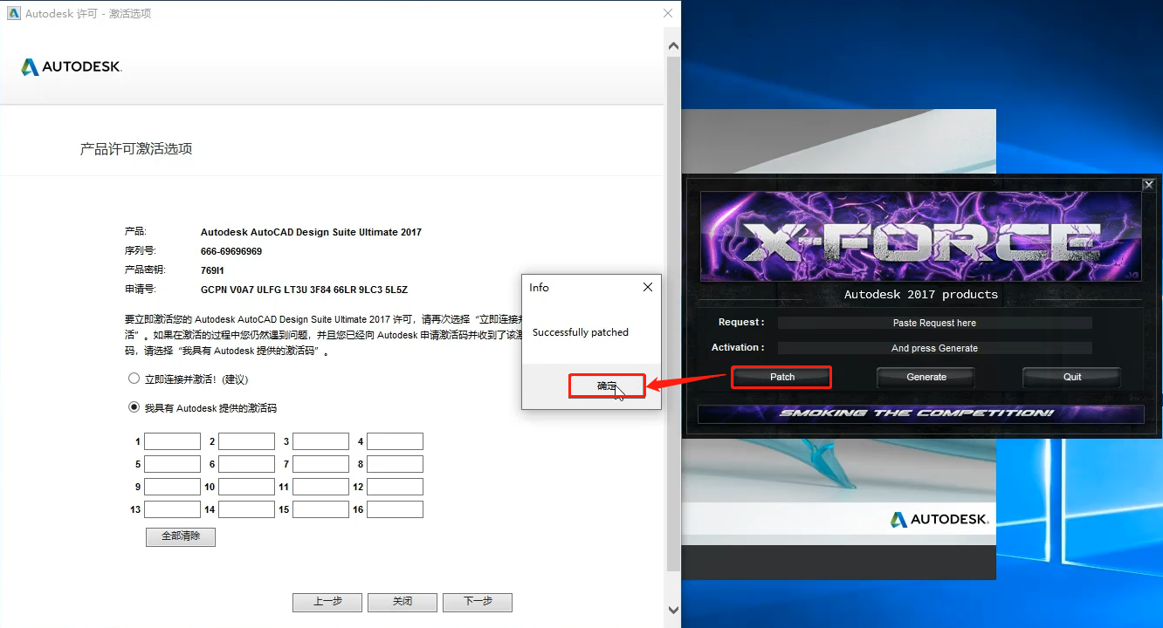1163x628 pixels.
Task: Close the Info dialog with X
Action: pos(647,287)
